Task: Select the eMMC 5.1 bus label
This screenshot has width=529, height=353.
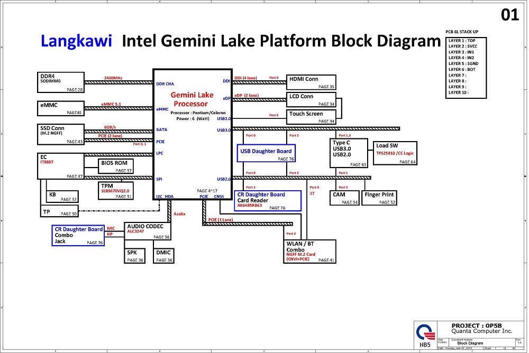Action: 111,104
